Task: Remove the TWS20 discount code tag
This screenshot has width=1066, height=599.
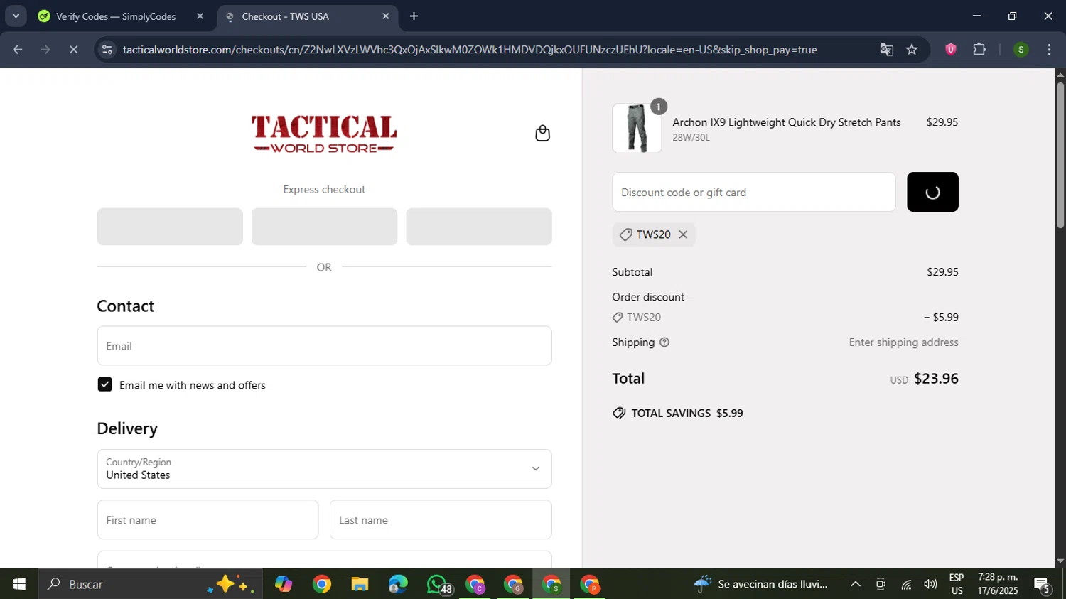Action: [683, 234]
